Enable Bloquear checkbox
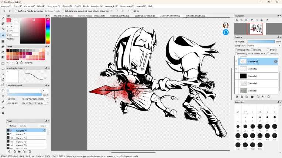282x158 pixels. (x=268, y=50)
